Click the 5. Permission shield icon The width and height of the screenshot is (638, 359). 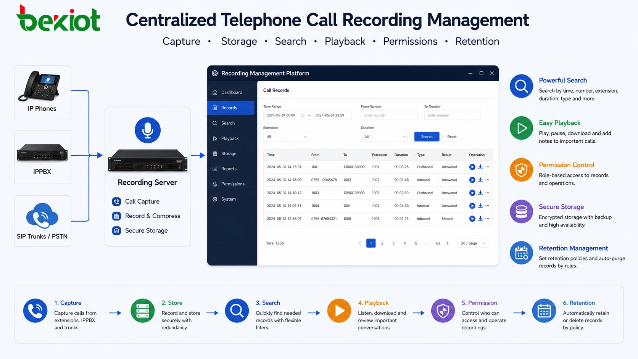point(443,311)
